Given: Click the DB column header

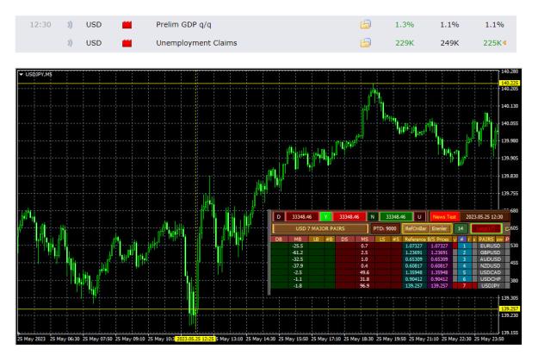Looking at the screenshot, I should point(279,239).
